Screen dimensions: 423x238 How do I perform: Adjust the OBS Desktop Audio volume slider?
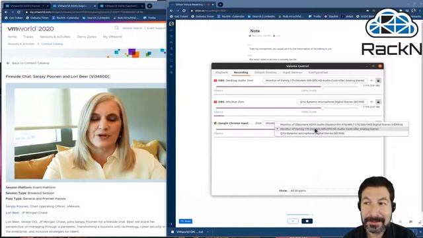click(x=287, y=87)
